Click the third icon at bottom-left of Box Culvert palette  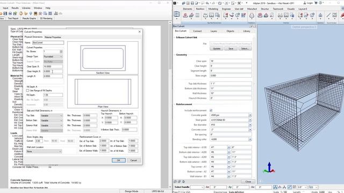(x=183, y=182)
